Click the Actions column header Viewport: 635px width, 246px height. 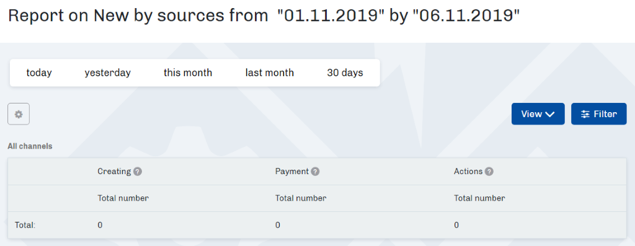point(468,171)
